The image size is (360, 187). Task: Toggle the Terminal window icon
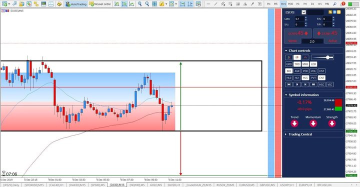coord(43,4)
